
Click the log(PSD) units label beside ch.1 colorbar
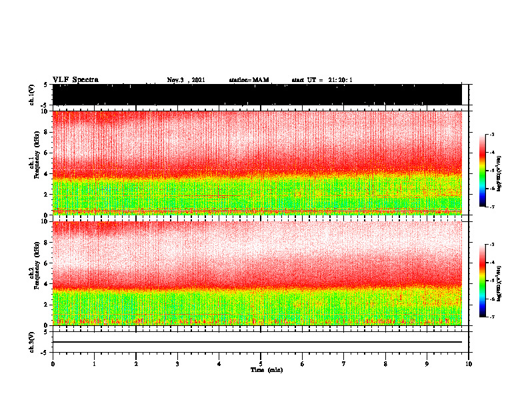[499, 174]
